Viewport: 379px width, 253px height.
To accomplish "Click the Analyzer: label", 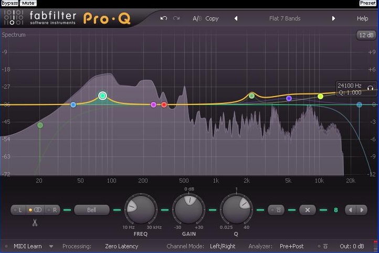I will [260, 246].
